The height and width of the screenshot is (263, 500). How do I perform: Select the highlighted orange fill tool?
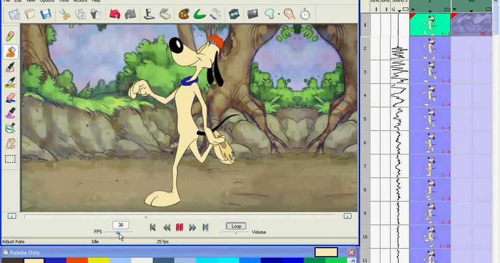tap(10, 52)
